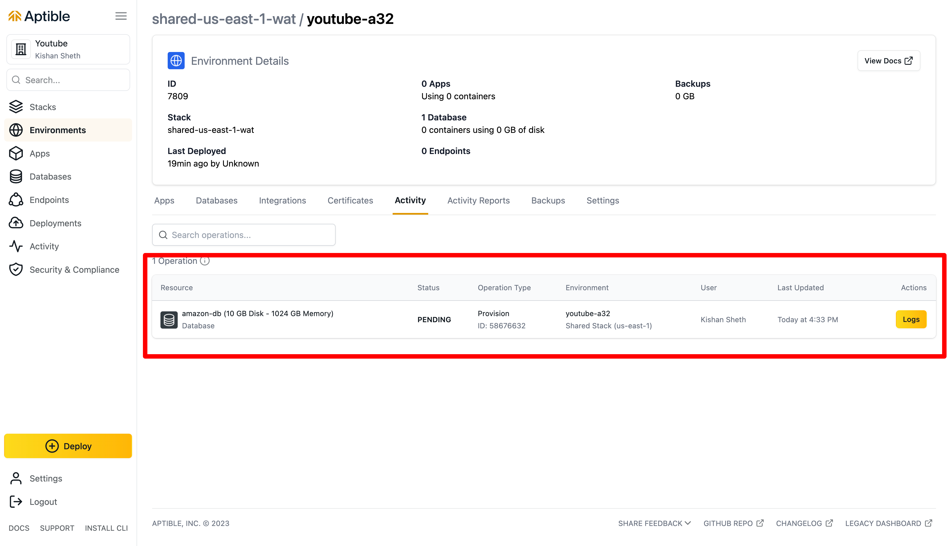Select Environments in the sidebar
The width and height of the screenshot is (951, 546).
pos(57,130)
